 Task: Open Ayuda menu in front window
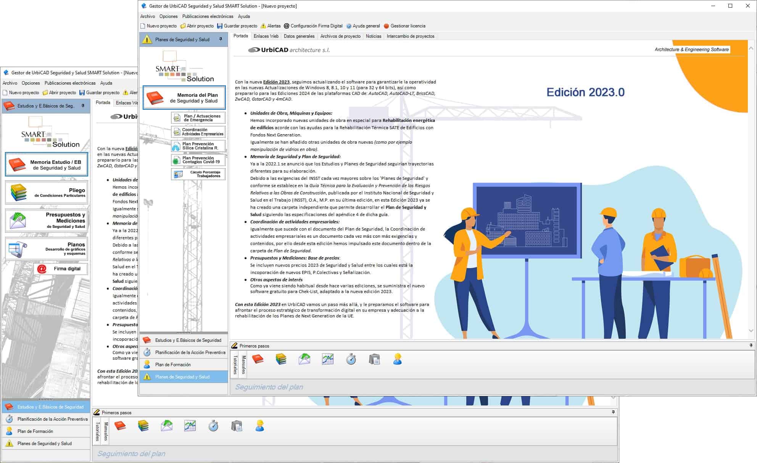(x=244, y=16)
